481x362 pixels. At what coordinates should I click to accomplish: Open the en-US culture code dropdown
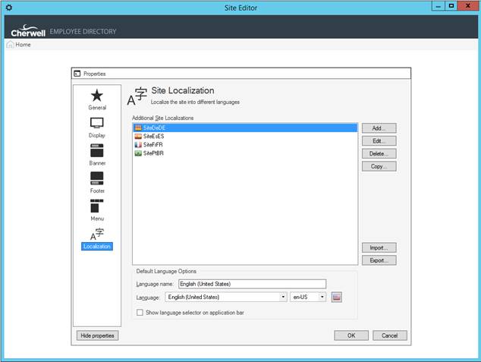(x=322, y=297)
